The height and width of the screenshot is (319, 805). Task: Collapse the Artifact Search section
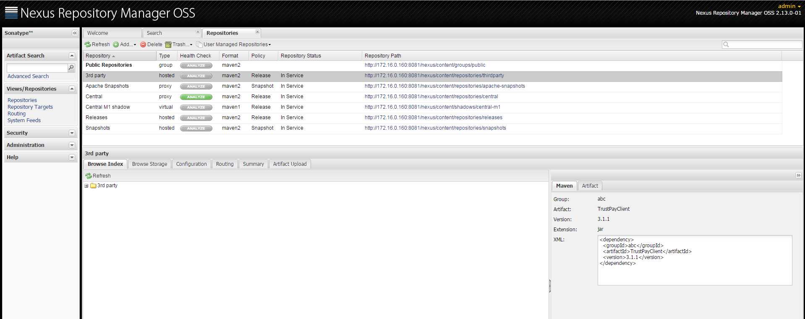pos(72,56)
